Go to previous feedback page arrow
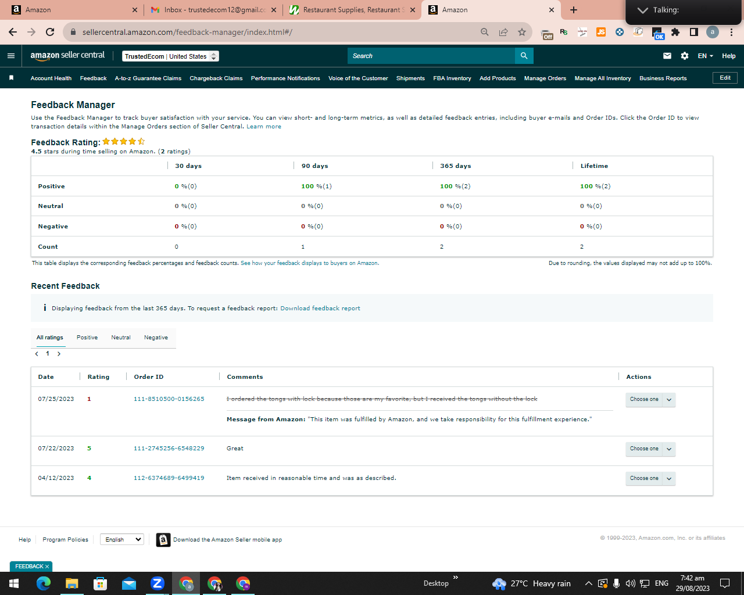This screenshot has height=595, width=744. pyautogui.click(x=37, y=354)
